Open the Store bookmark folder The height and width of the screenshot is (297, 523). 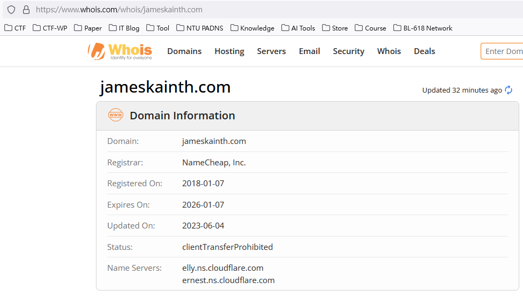click(335, 28)
